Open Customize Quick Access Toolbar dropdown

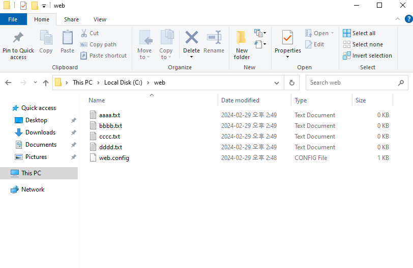coord(44,6)
